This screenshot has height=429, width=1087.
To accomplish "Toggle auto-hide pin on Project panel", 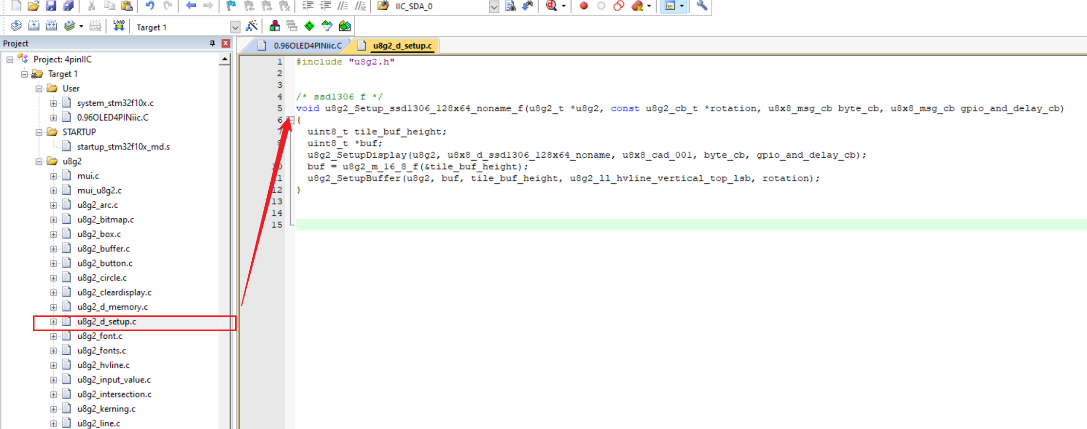I will 212,43.
